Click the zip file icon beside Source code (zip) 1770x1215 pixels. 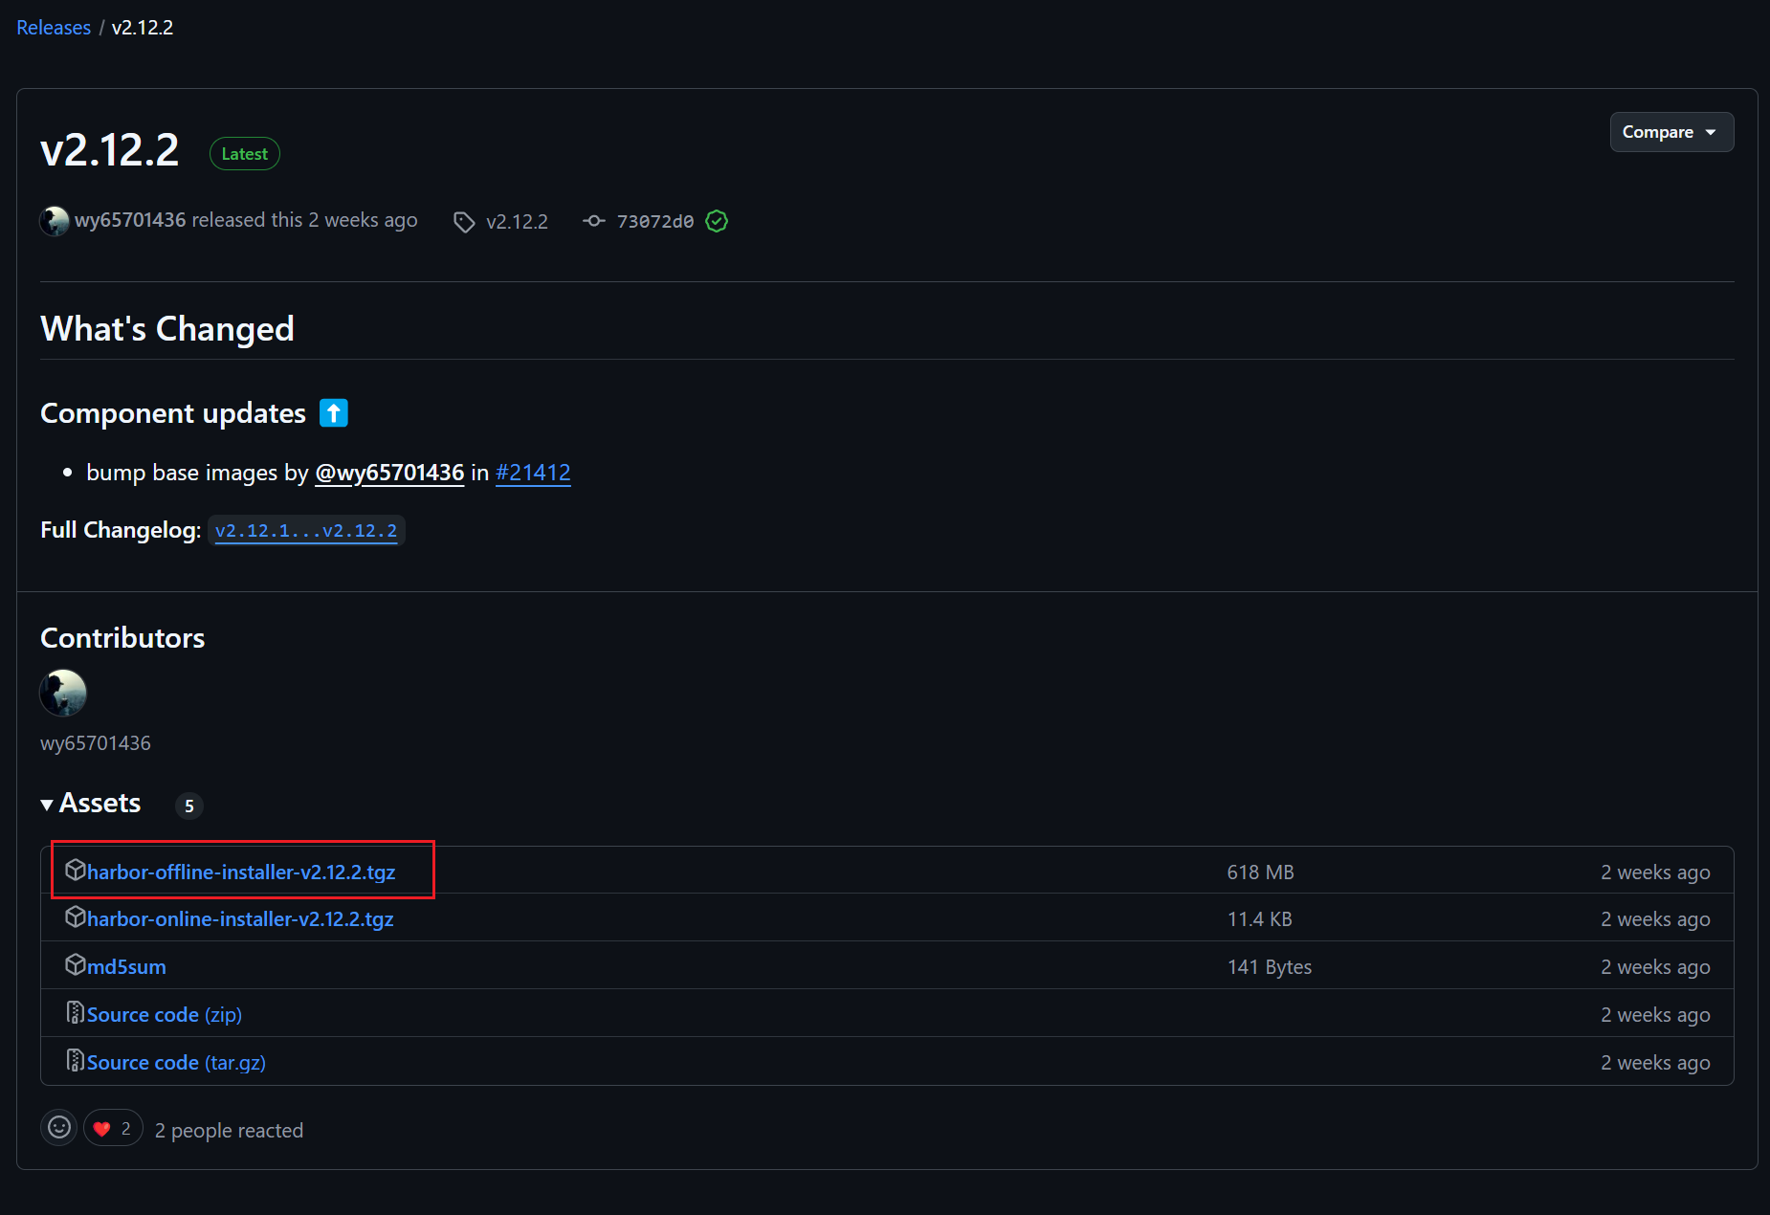pos(76,1012)
